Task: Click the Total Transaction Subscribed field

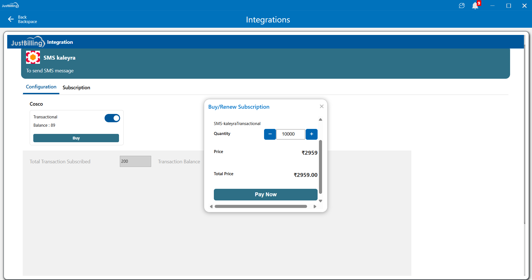Action: 135,161
